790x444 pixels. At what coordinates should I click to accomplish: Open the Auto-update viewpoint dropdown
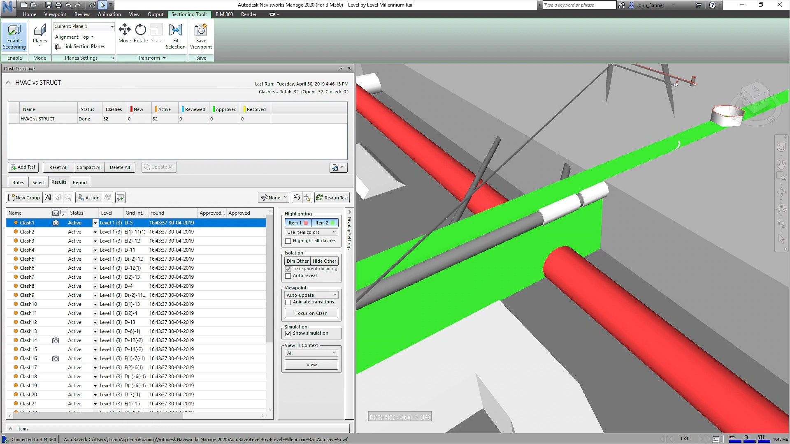click(x=311, y=295)
